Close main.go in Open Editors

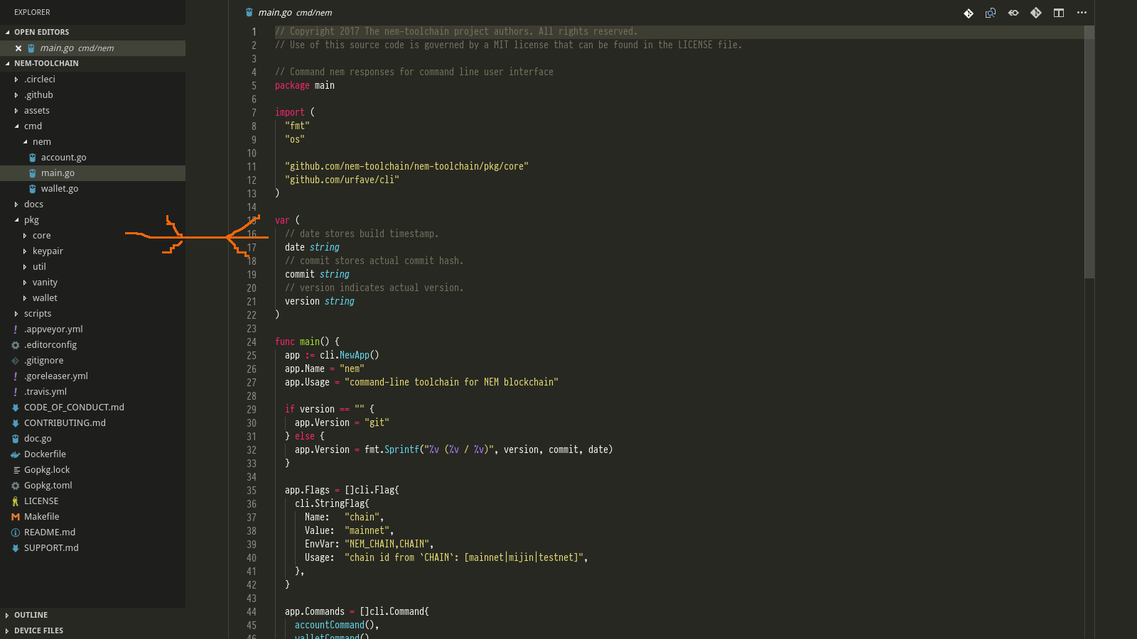click(18, 48)
